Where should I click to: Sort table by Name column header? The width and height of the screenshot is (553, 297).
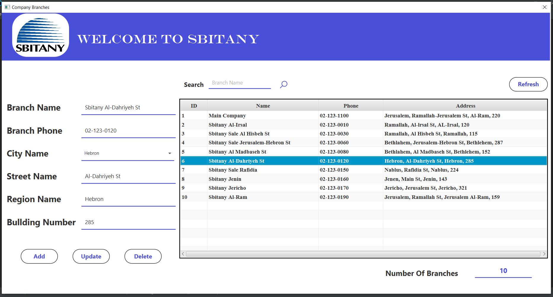[x=263, y=106]
